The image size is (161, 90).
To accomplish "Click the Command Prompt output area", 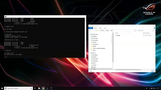I will point(45,38).
